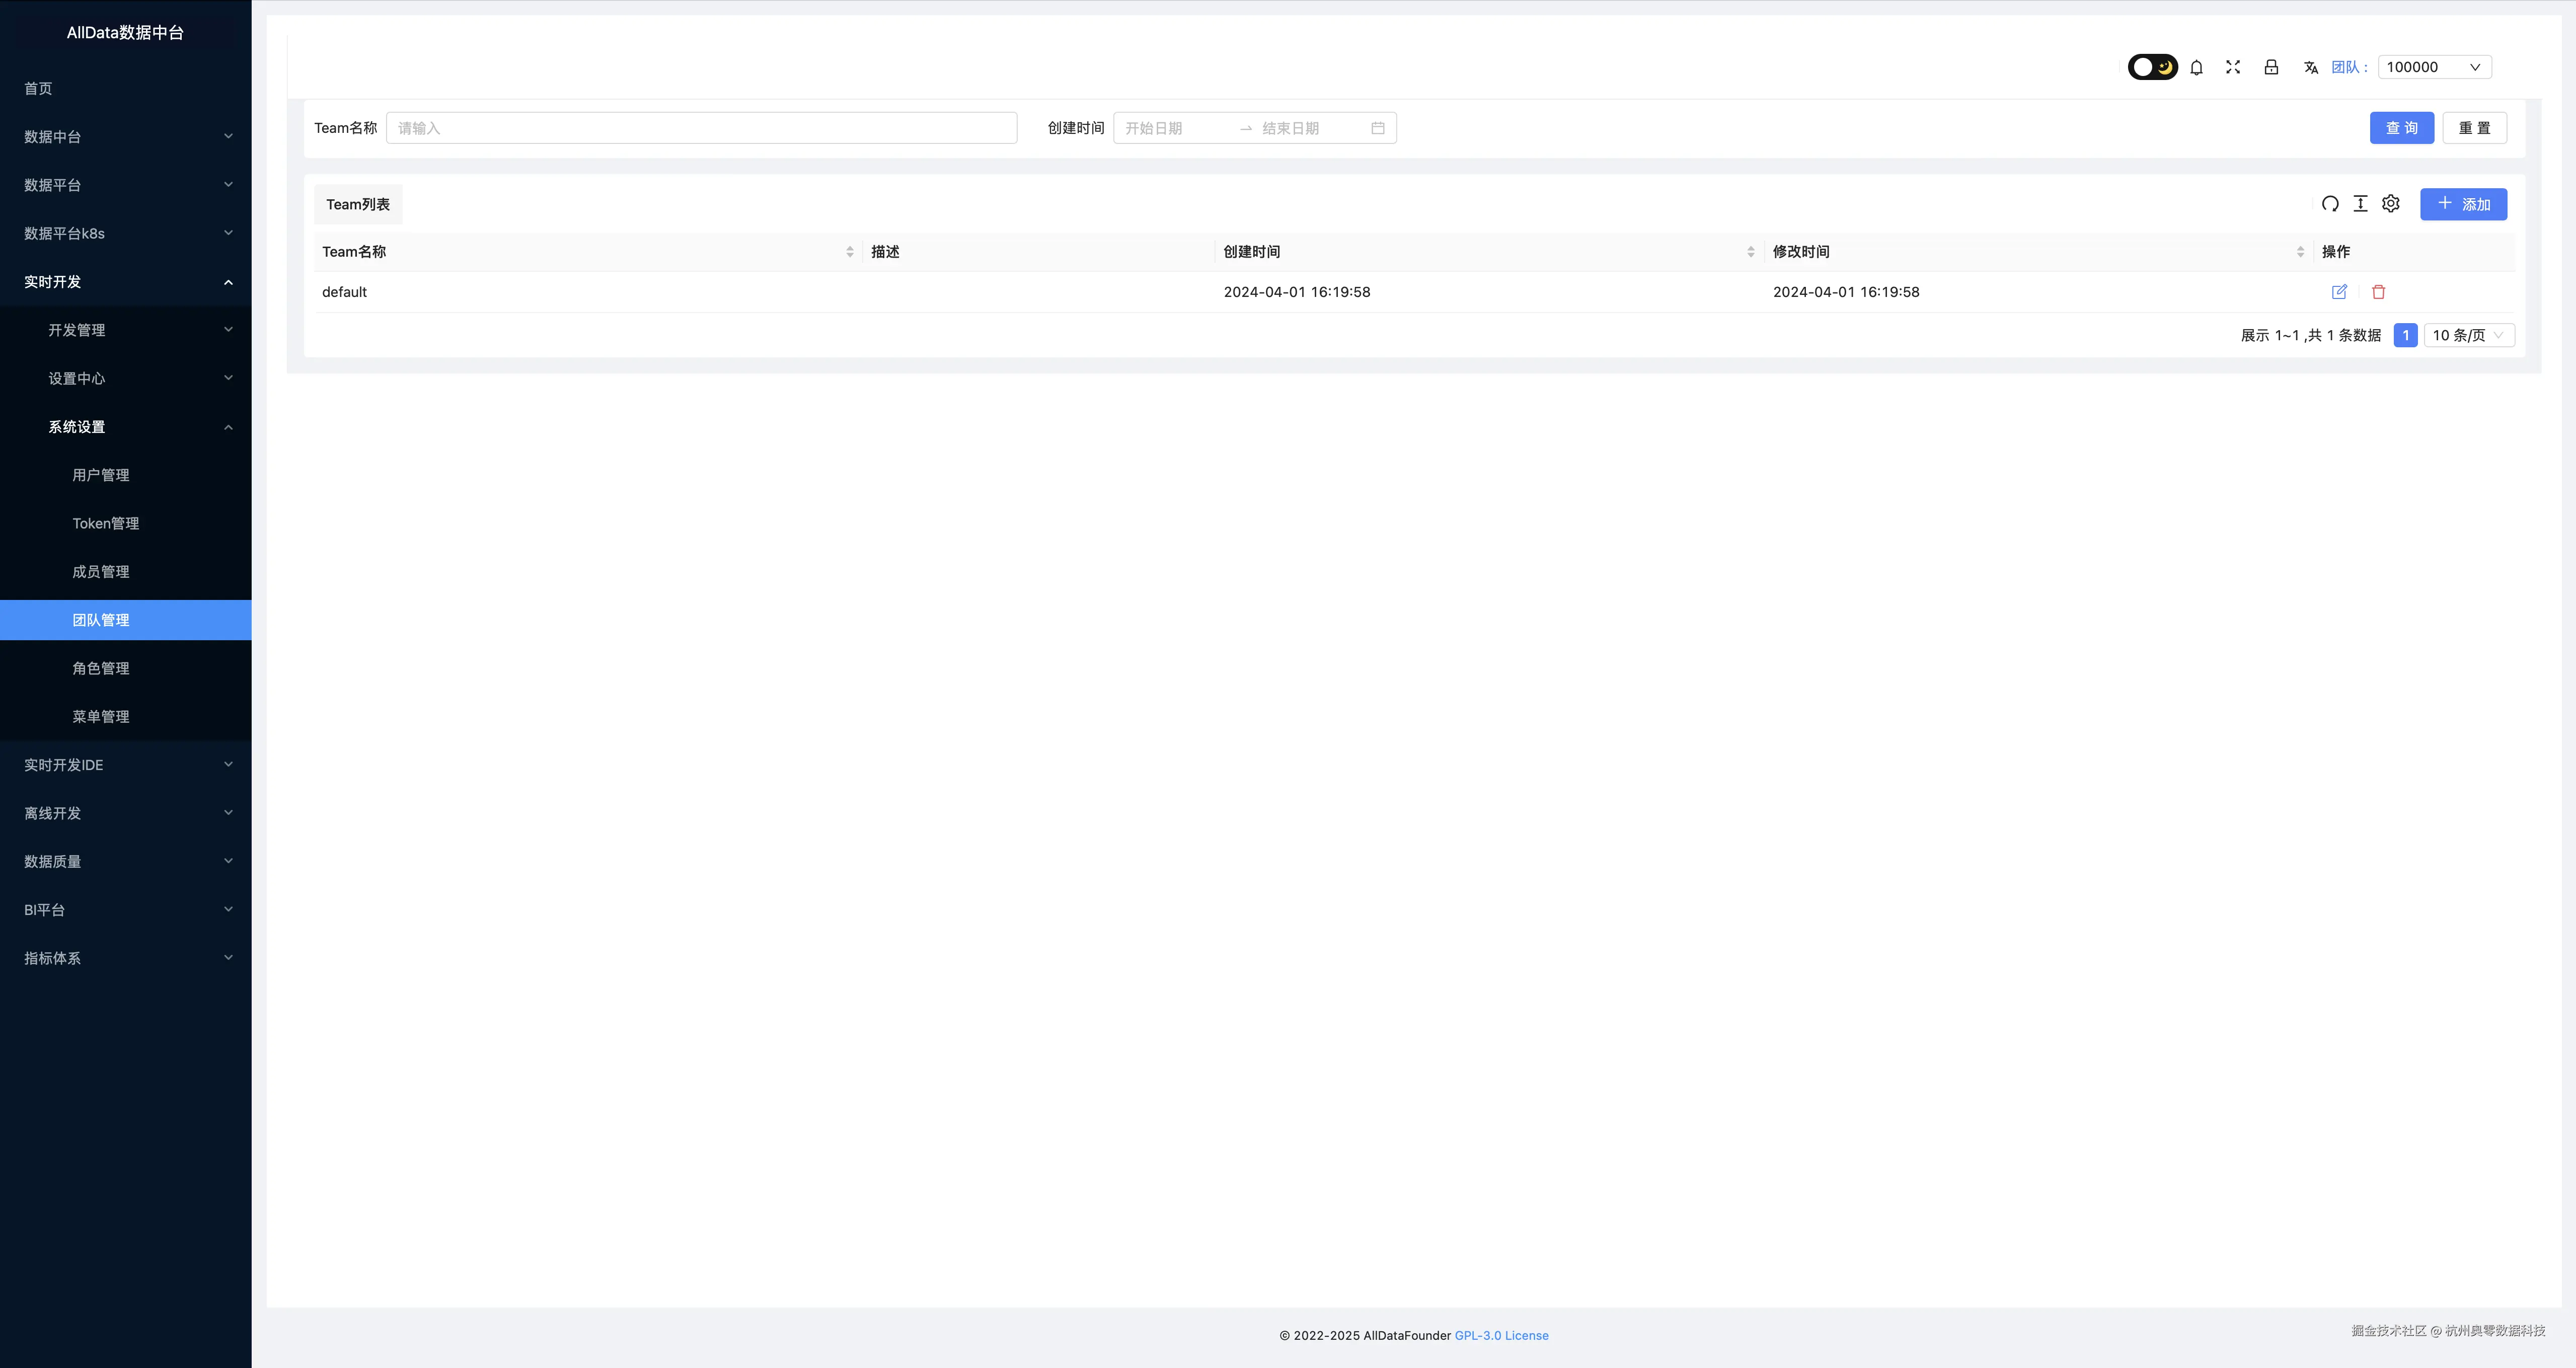
Task: Enter fullscreen mode via expand icon
Action: click(2233, 67)
